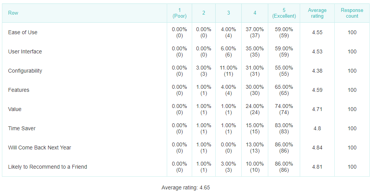Select the overall Average rating: 4.65 text

click(186, 187)
